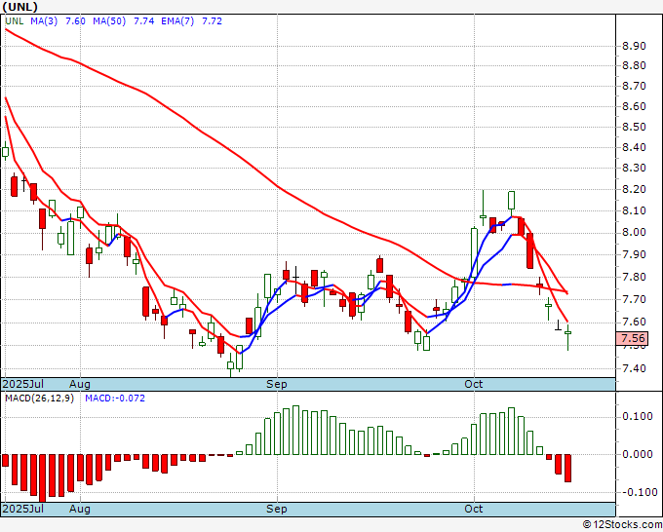Click the 0.100 MACD axis label

[638, 417]
